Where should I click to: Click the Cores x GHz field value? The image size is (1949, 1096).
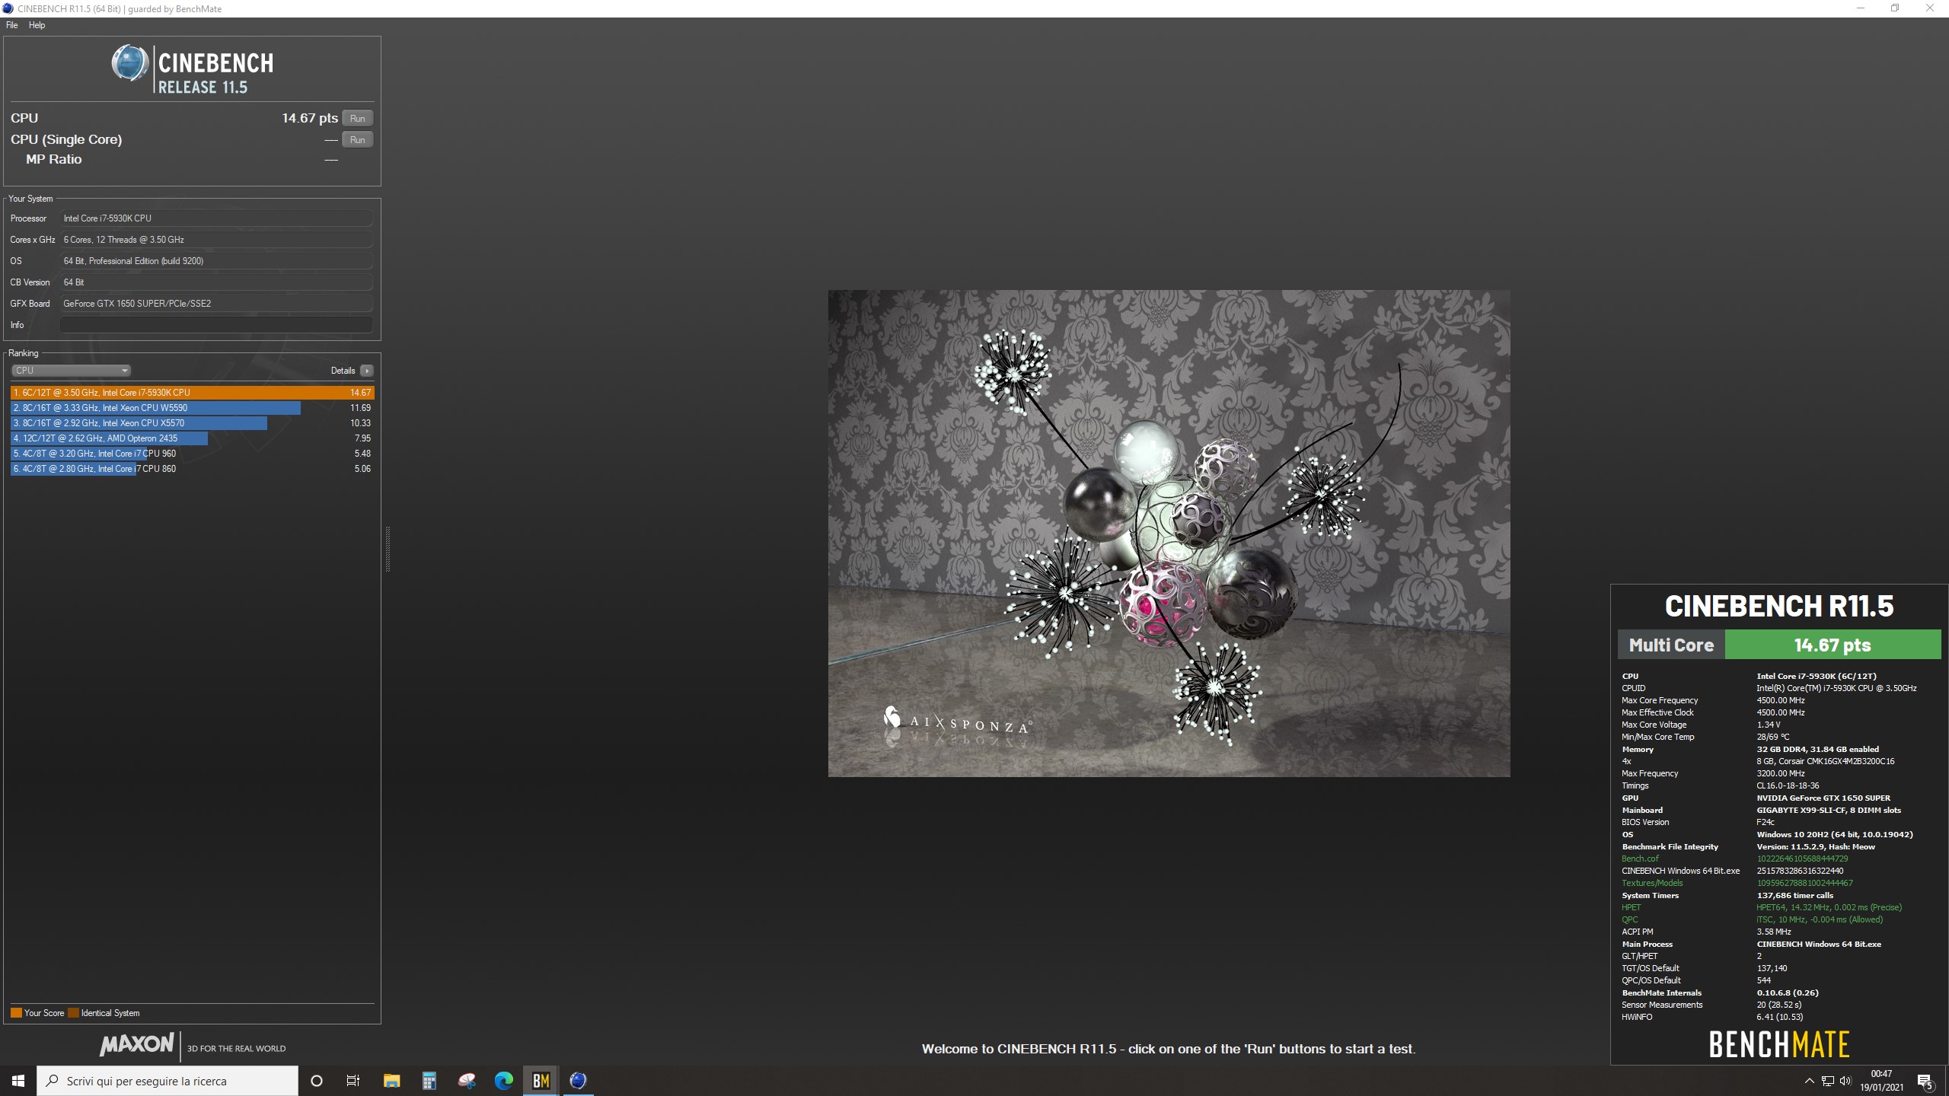click(x=216, y=240)
